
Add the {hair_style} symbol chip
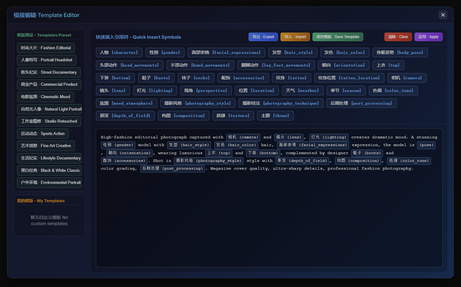293,53
